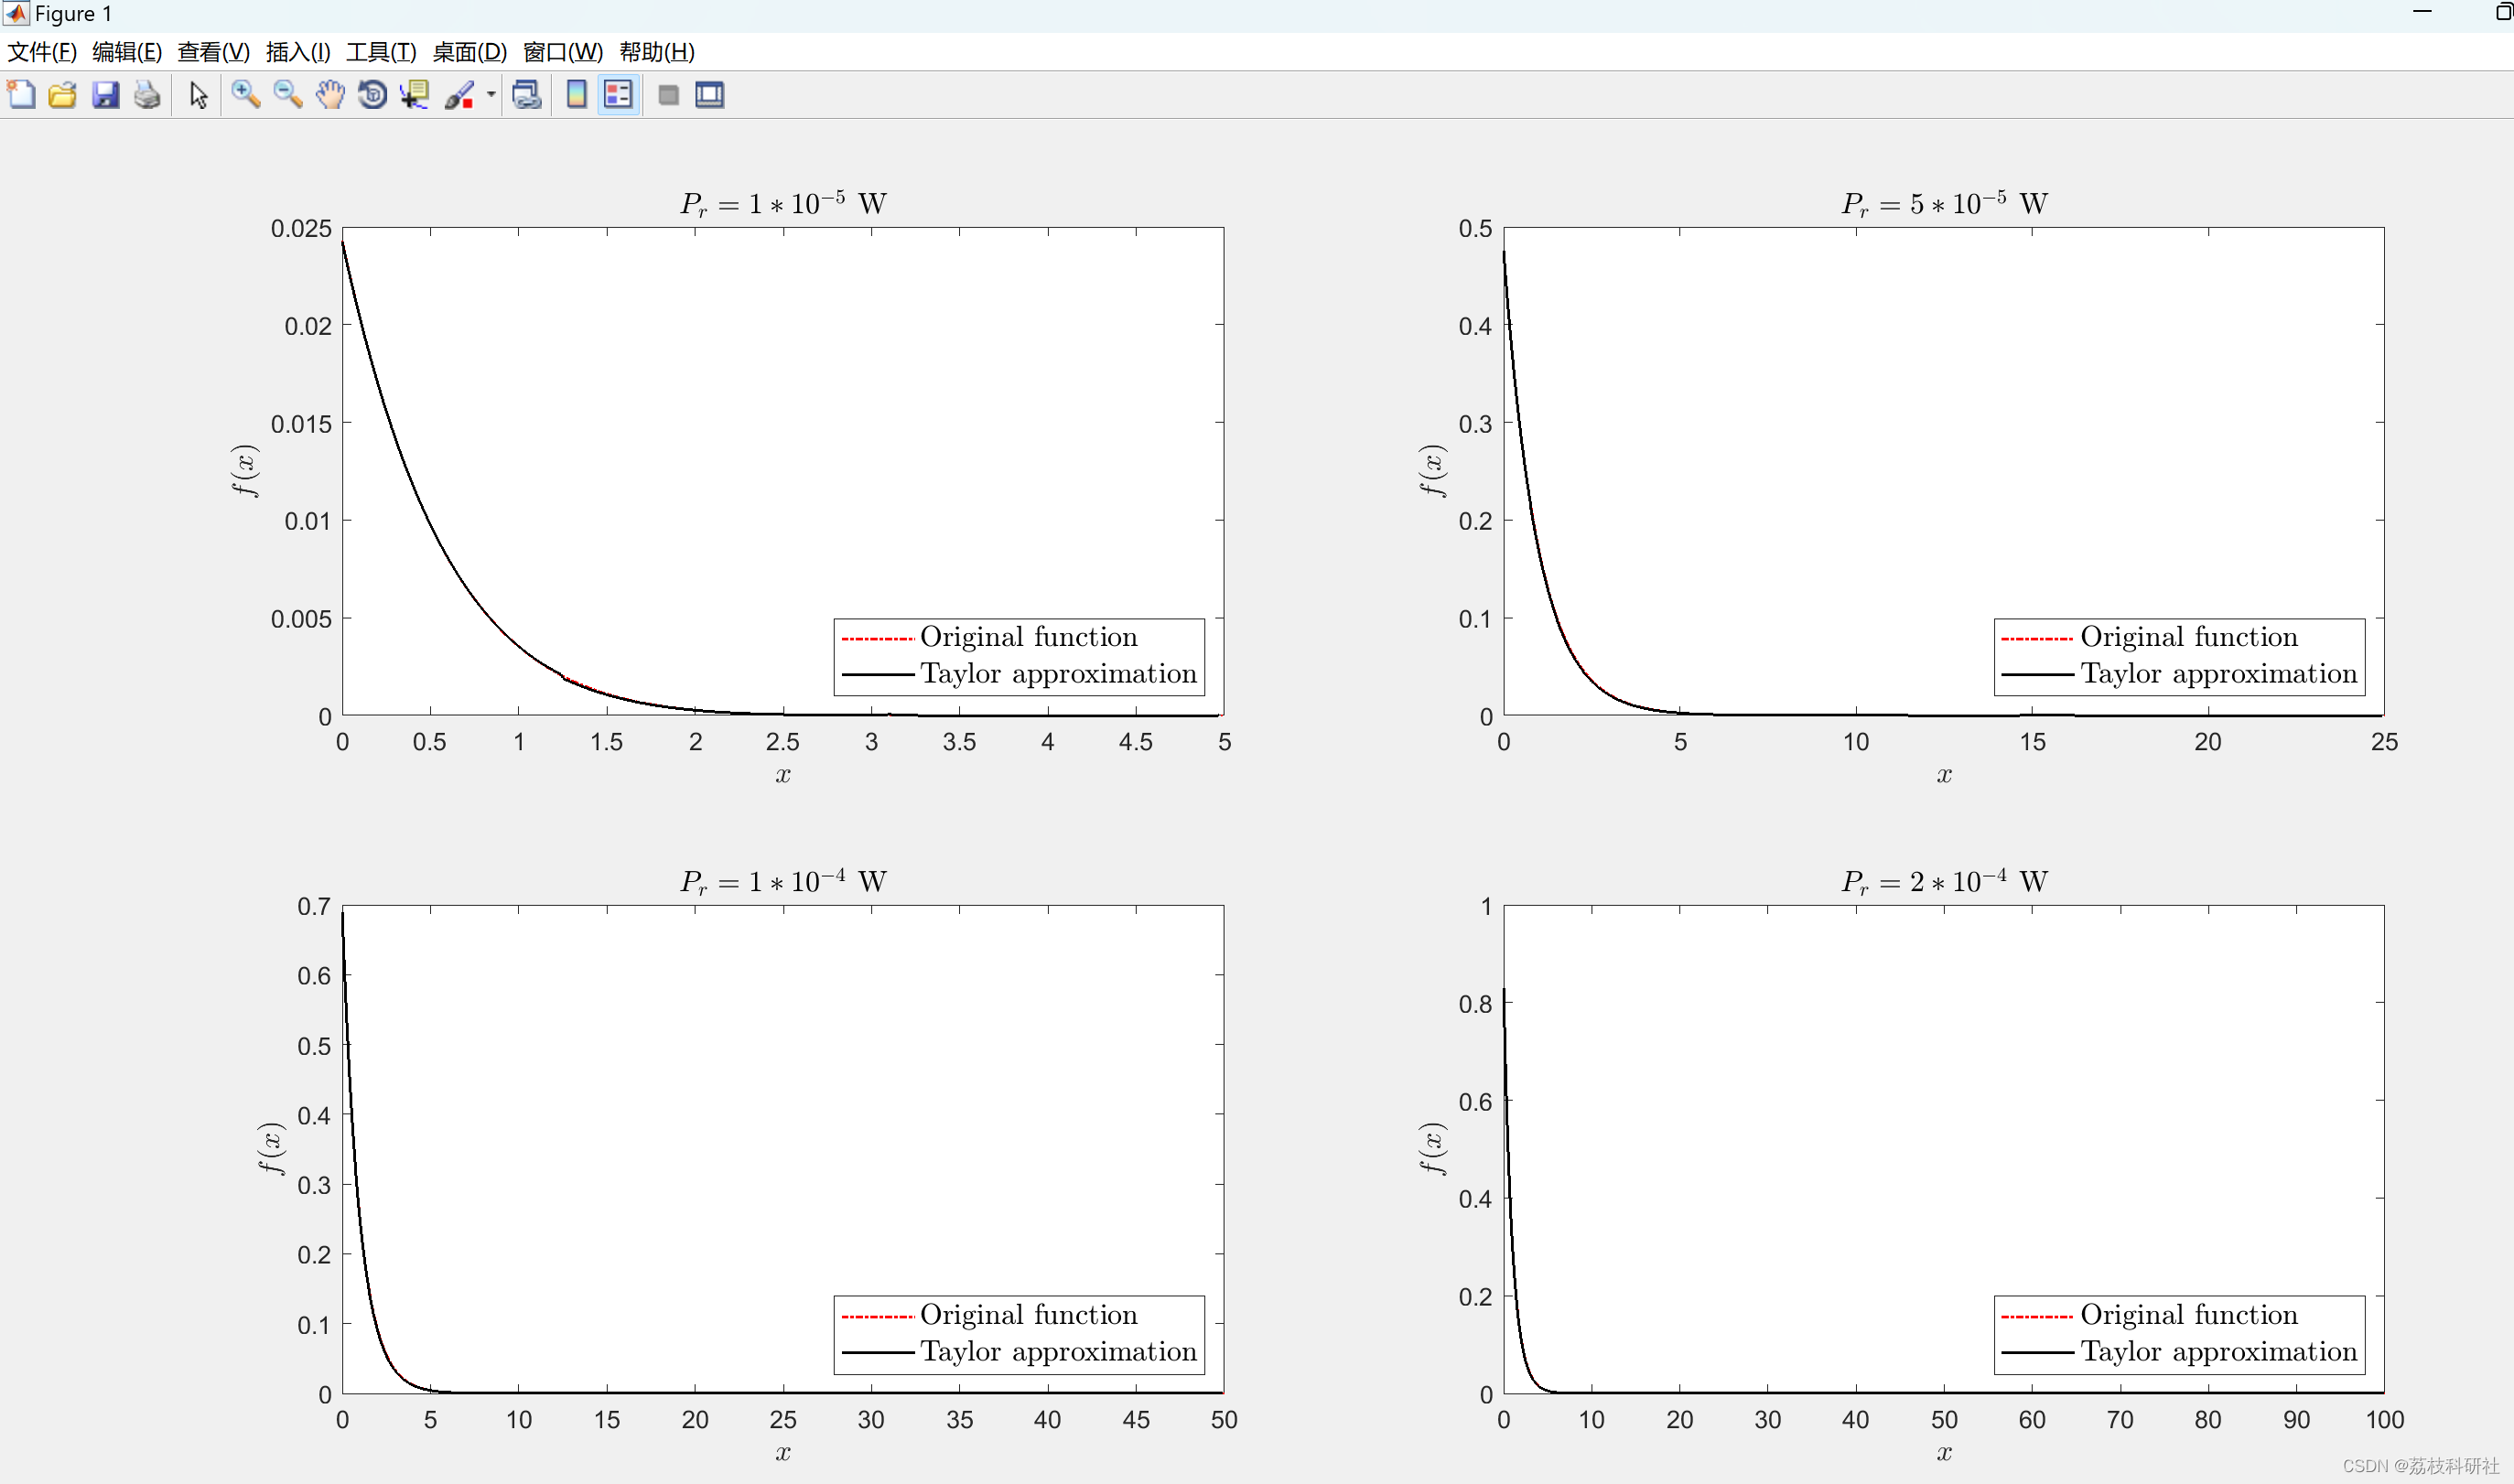The width and height of the screenshot is (2514, 1484).
Task: Open the 文件(F) menu
Action: tap(41, 52)
